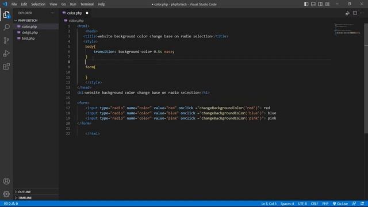The width and height of the screenshot is (368, 207).
Task: Toggle bottom panel layout icon
Action: [x=313, y=4]
